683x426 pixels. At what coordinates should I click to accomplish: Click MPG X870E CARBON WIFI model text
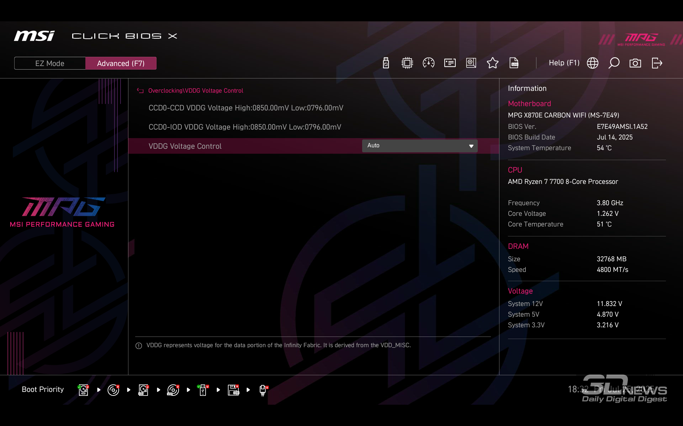563,115
